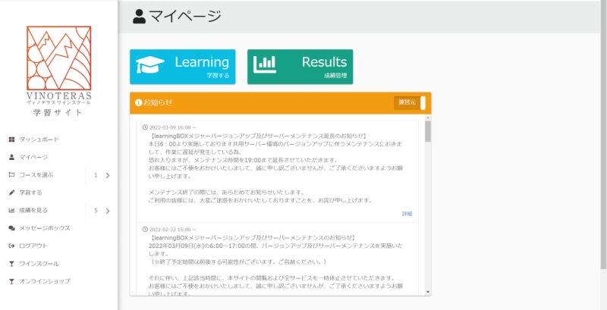Screen dimensions: 607x310
Task: Click the dashboard grid icon in sidebar
Action: click(x=11, y=139)
